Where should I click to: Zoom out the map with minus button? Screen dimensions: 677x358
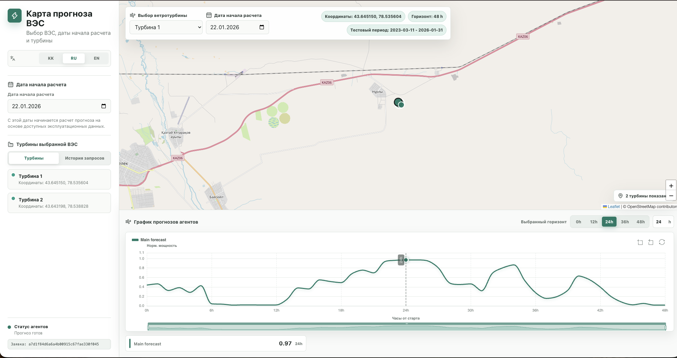tap(671, 196)
